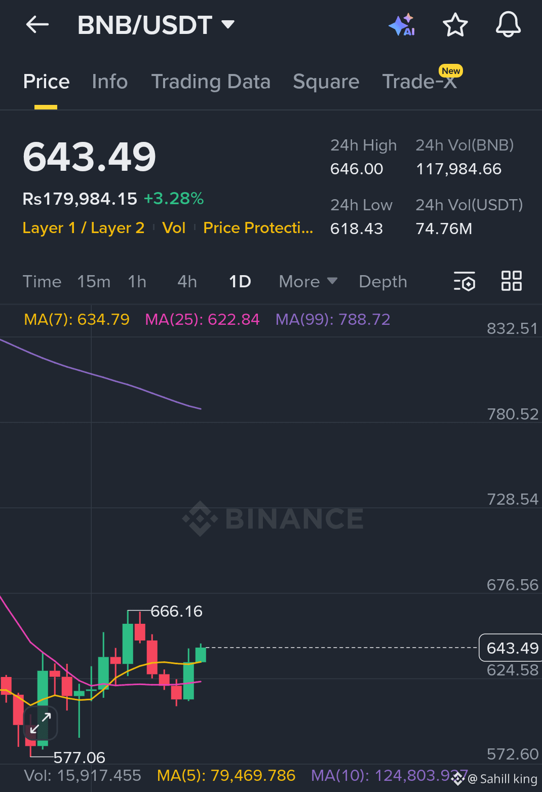
Task: Switch to Depth chart view
Action: tap(383, 282)
